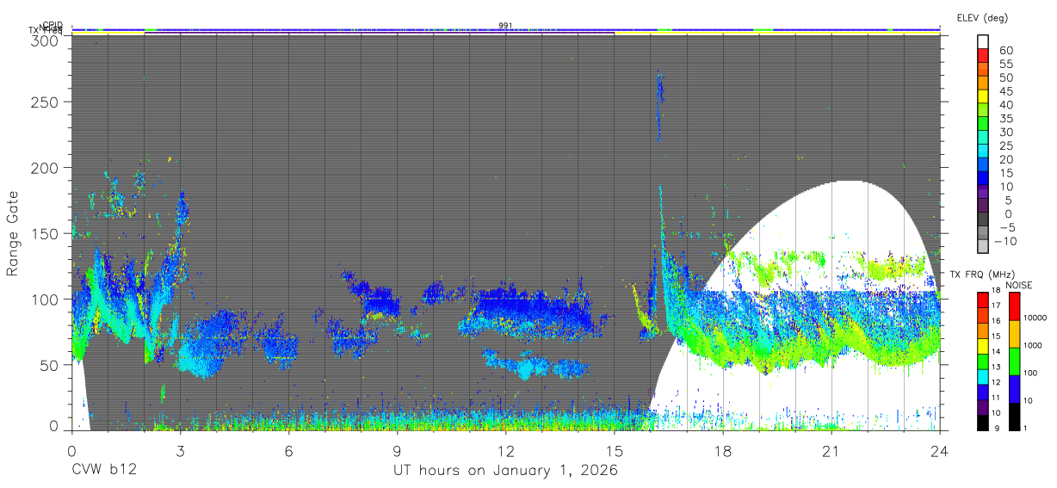Click the cyan 12–13 MHz TX FRQ swatch

pyautogui.click(x=983, y=376)
